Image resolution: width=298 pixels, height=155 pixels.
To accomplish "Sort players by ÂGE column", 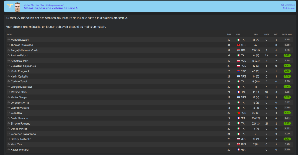I will tap(229, 34).
